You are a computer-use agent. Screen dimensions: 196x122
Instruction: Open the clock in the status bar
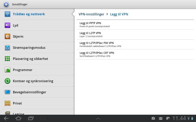point(179,118)
